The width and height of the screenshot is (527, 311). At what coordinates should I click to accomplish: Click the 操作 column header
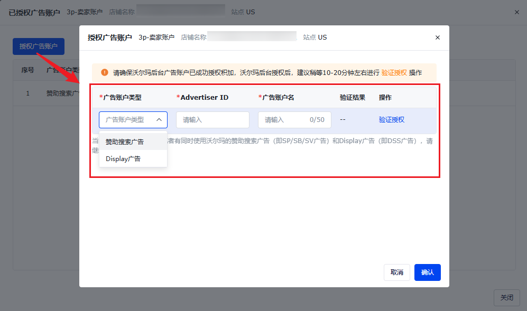[385, 97]
